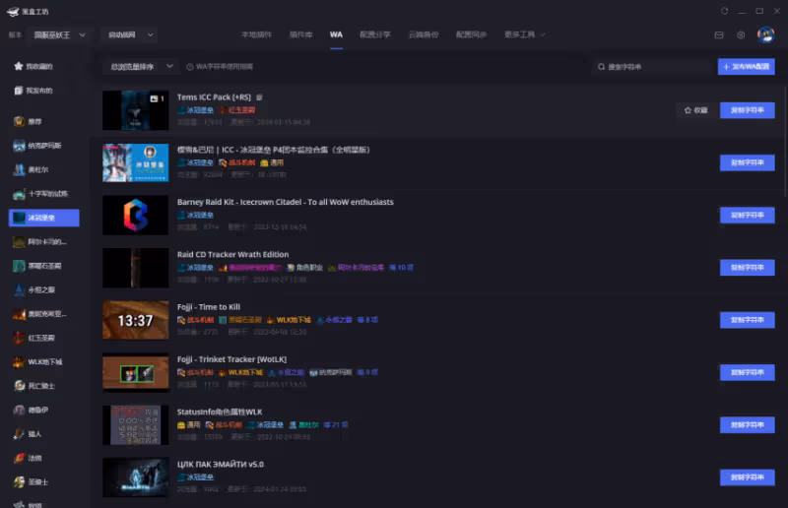Select the Eye of Eternity category

pos(34,289)
